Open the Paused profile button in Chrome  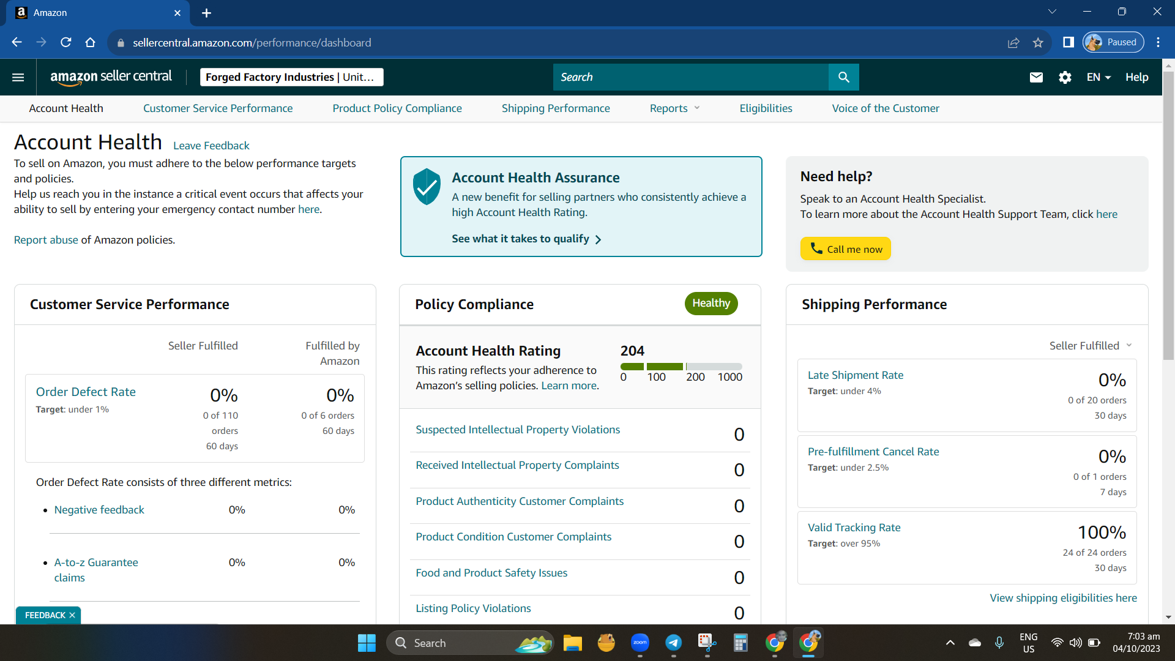(1113, 42)
